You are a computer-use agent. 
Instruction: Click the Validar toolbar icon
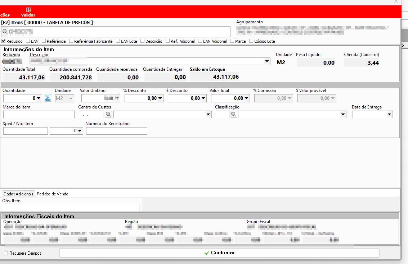28,10
